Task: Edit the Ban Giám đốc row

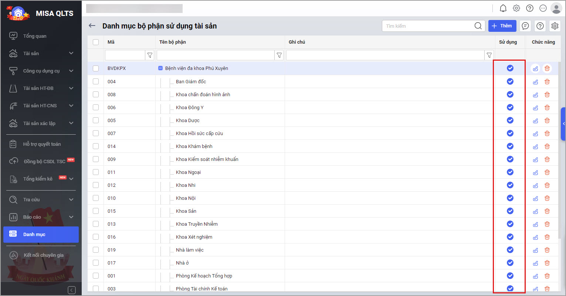Action: (535, 82)
